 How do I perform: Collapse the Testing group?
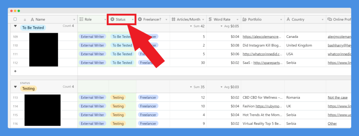(15, 87)
